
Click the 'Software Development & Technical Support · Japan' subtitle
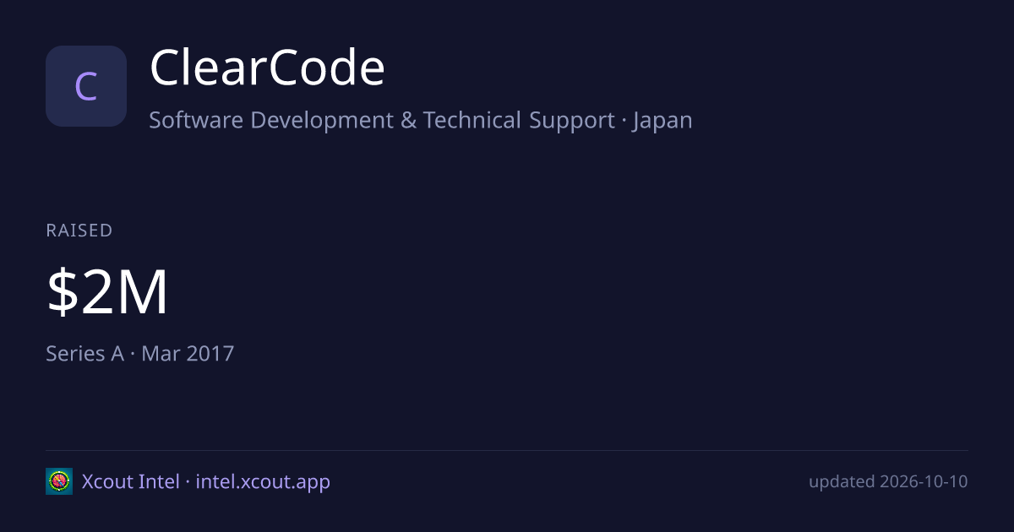(421, 120)
